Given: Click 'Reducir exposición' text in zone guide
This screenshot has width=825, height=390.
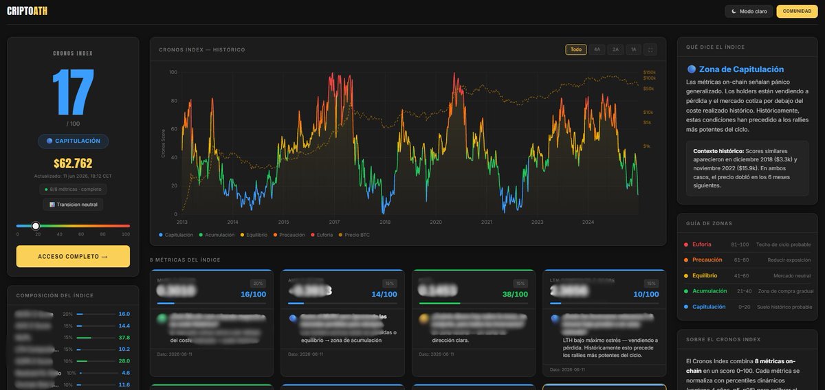Looking at the screenshot, I should pyautogui.click(x=790, y=260).
